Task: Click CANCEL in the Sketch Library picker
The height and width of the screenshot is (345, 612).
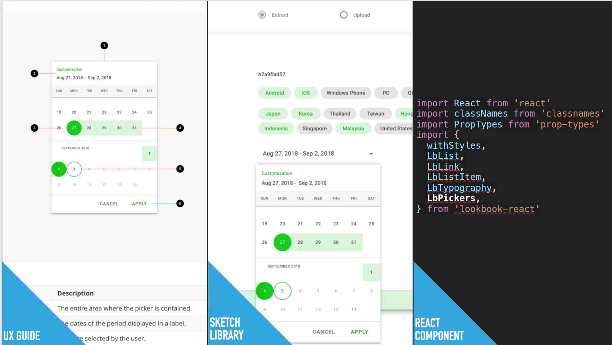Action: (324, 332)
